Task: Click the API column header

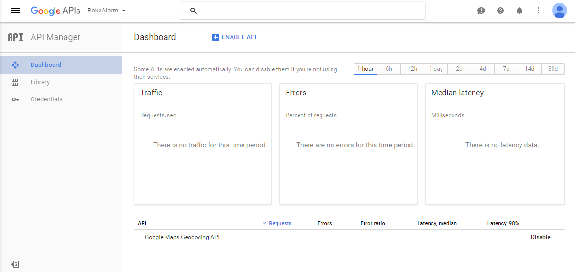Action: 142,223
